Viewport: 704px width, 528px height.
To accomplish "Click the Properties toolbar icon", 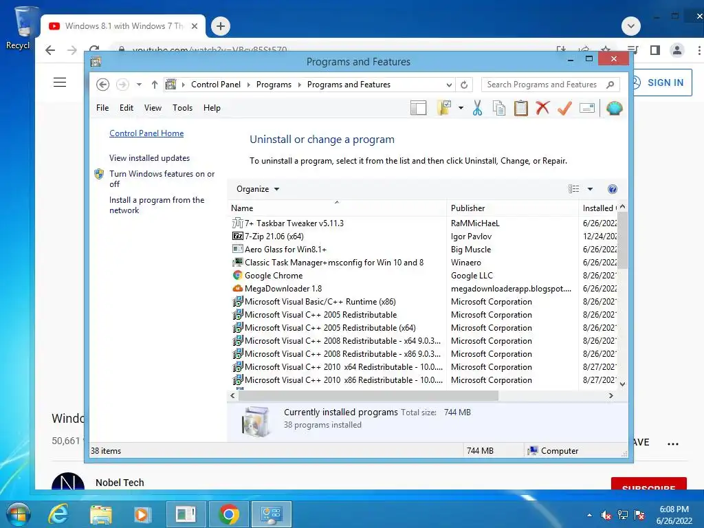I will [587, 108].
